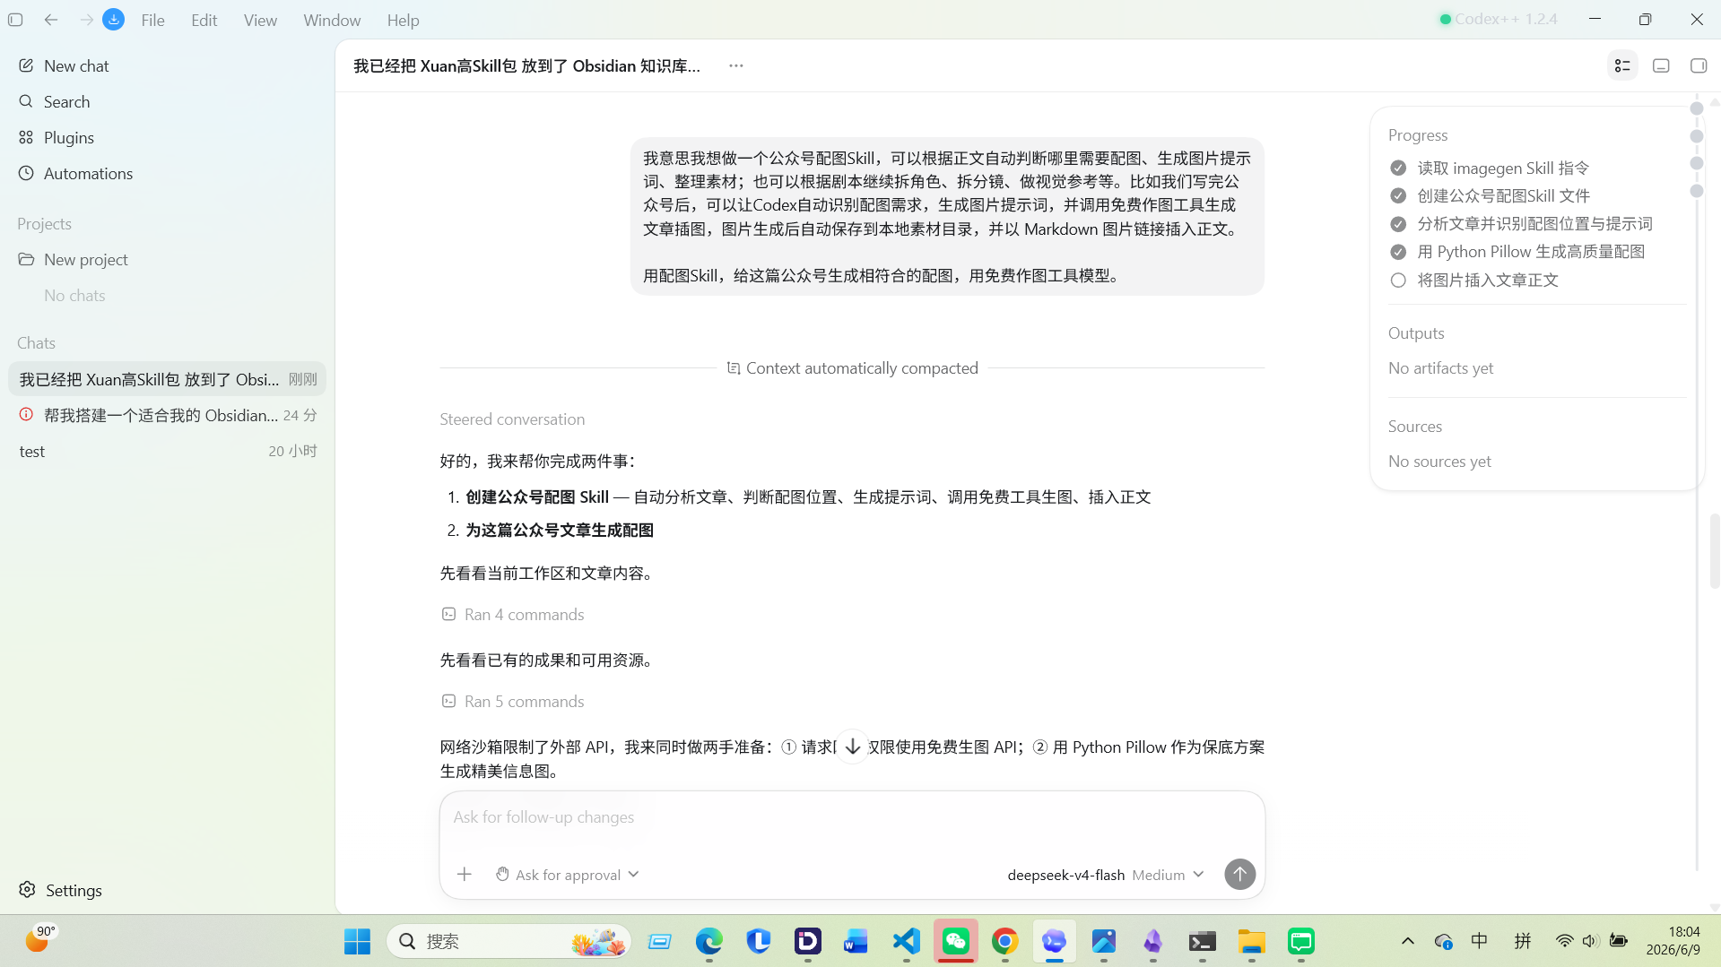The image size is (1721, 967).
Task: Open the three-dot chat options menu
Action: 736,65
